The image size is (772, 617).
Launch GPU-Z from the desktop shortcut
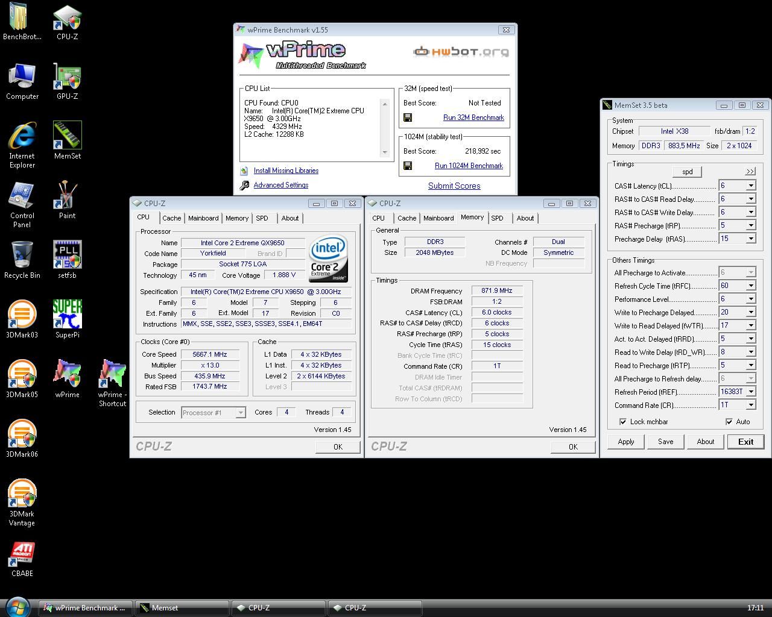[x=67, y=81]
